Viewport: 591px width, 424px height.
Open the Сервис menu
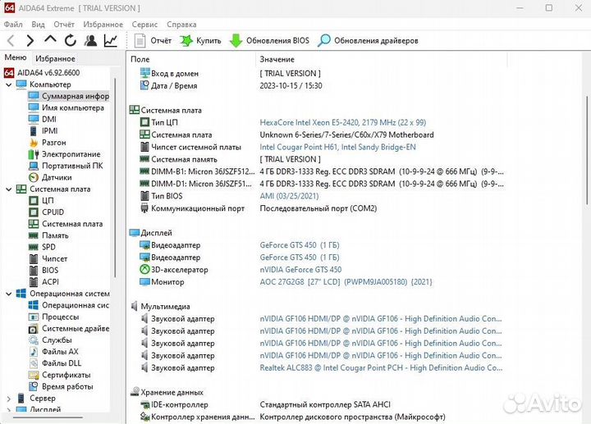click(x=144, y=24)
